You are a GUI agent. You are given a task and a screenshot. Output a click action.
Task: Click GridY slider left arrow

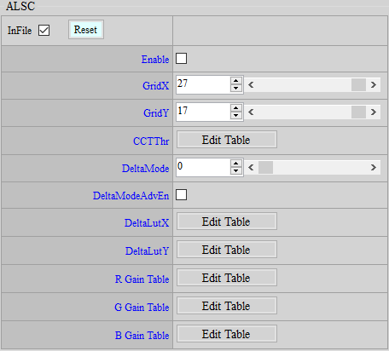(x=251, y=112)
